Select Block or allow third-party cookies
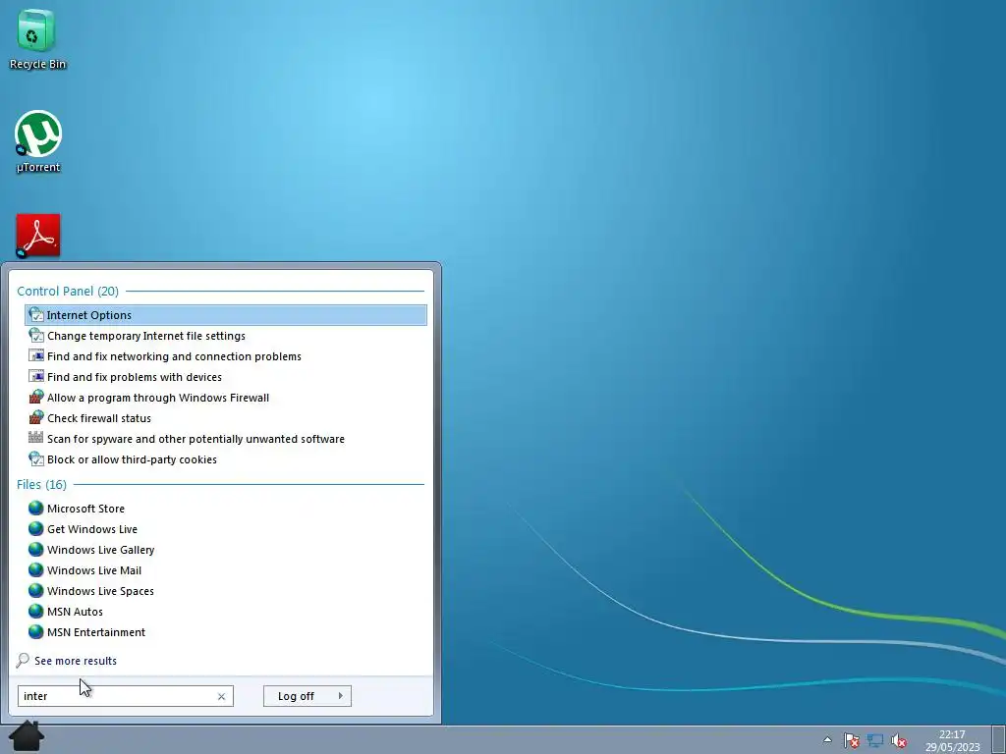The height and width of the screenshot is (754, 1006). (x=226, y=459)
